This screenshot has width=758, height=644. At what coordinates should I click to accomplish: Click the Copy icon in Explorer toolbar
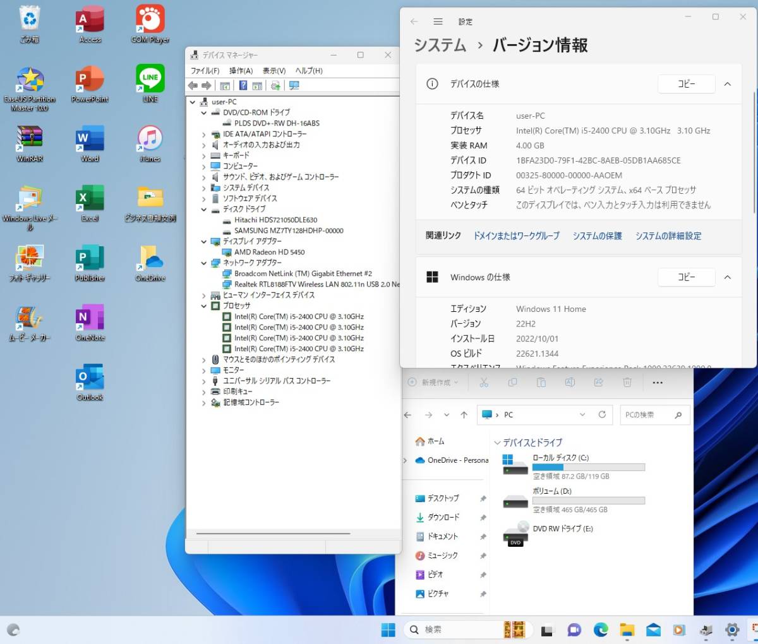click(x=512, y=382)
